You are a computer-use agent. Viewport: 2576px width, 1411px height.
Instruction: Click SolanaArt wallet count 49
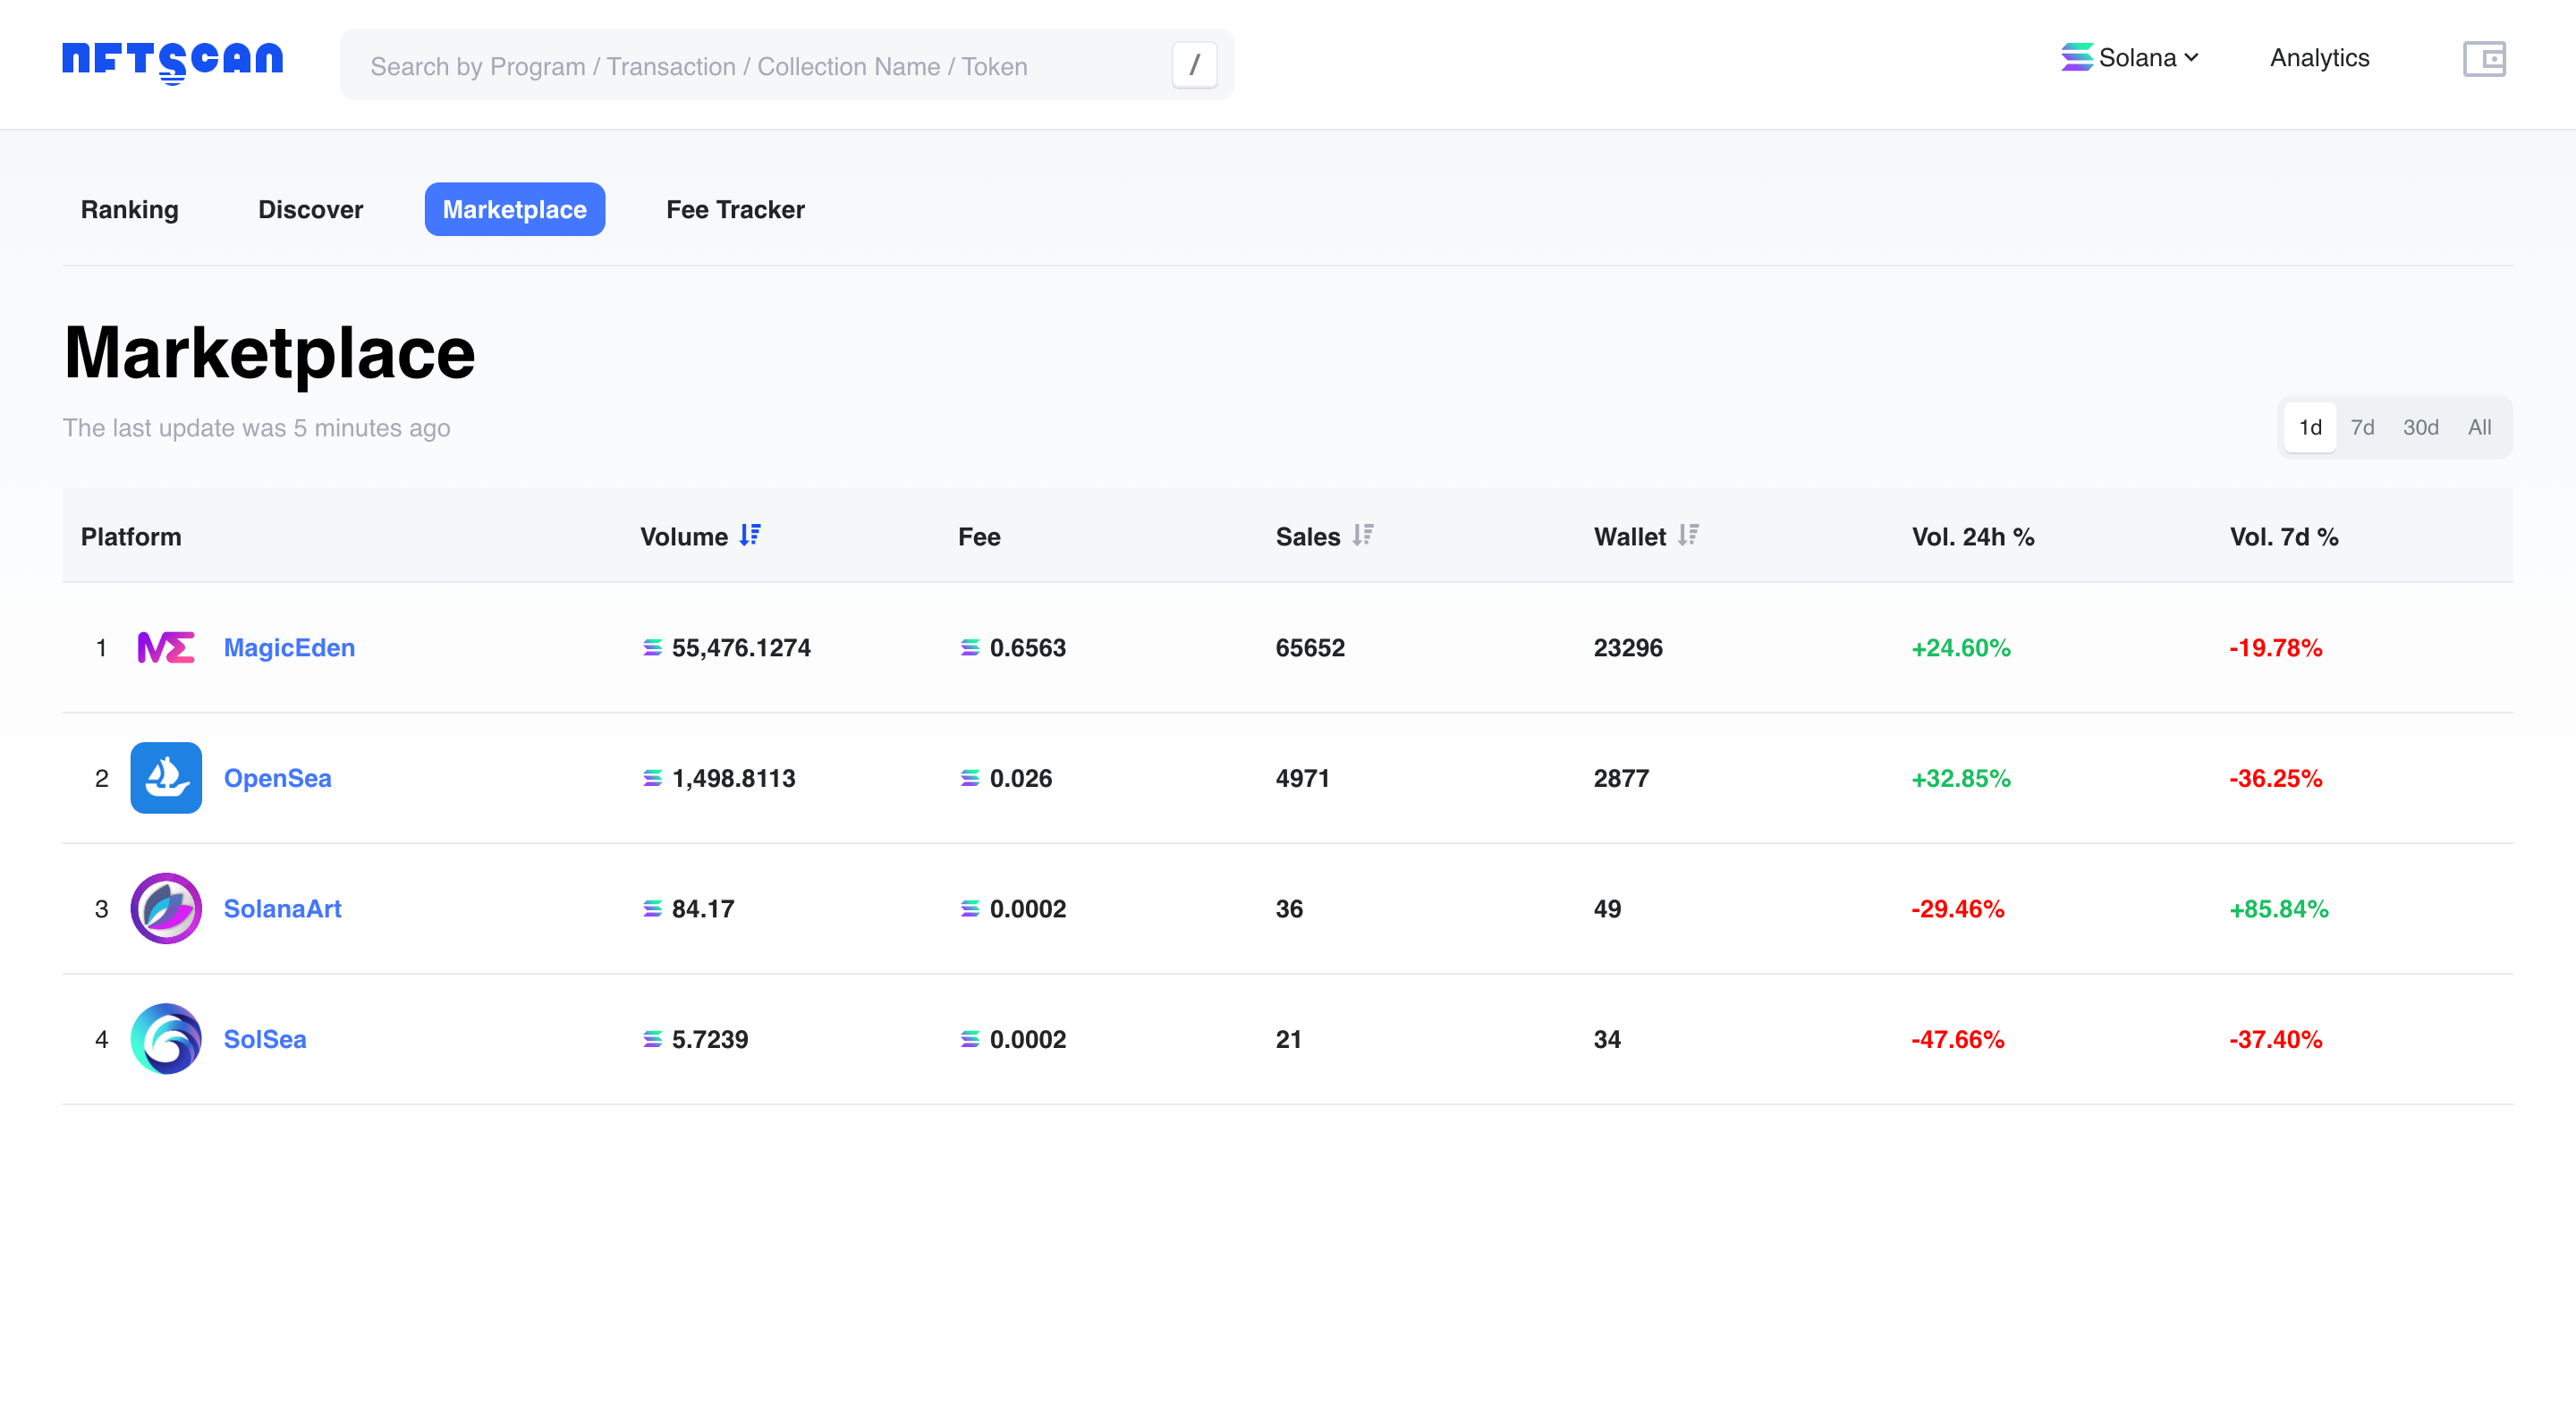(1607, 909)
